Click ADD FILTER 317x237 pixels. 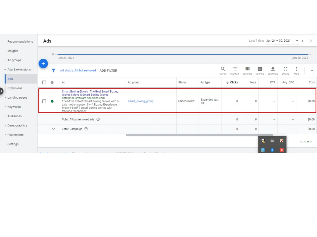click(108, 70)
